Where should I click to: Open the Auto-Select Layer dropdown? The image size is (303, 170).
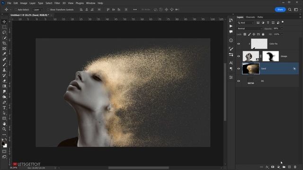[x=38, y=9]
